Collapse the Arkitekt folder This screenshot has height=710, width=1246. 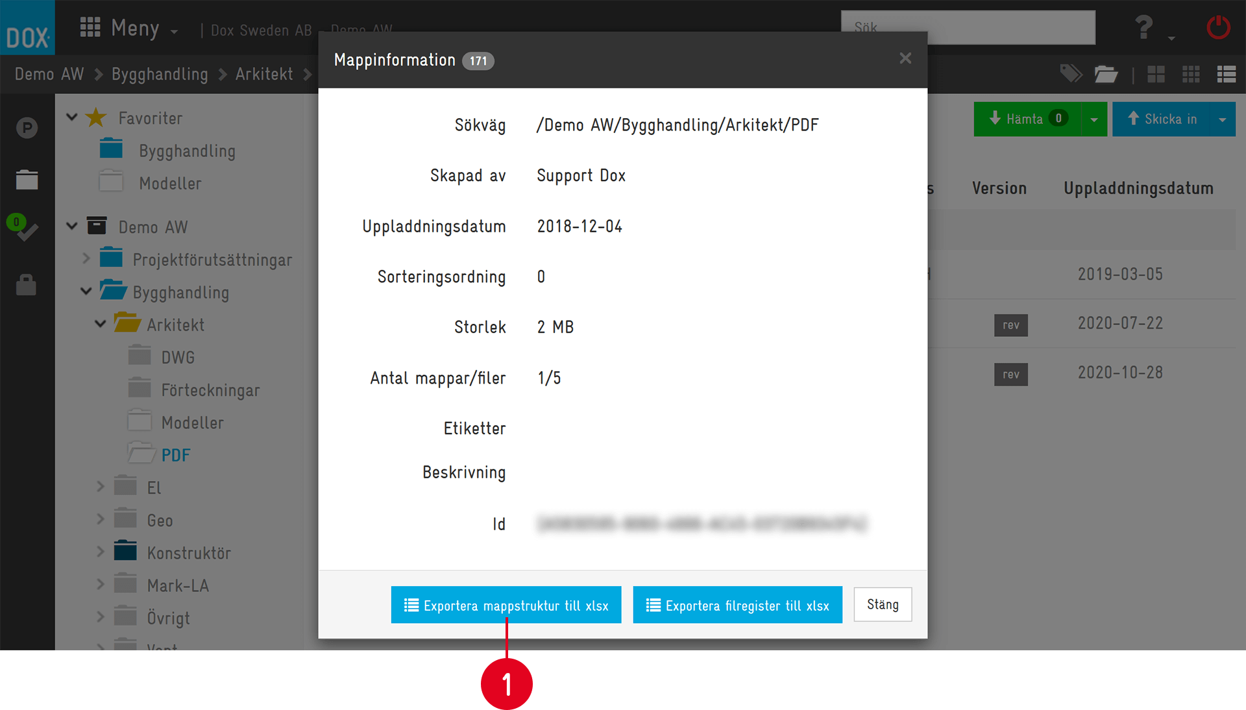tap(101, 324)
